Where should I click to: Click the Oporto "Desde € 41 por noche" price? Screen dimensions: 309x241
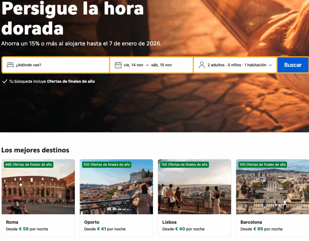click(x=105, y=229)
